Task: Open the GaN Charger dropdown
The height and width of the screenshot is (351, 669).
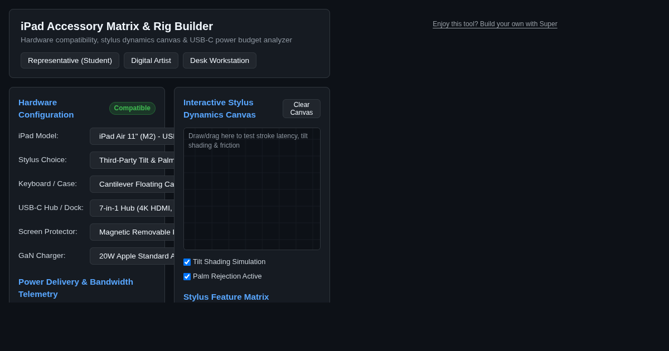Action: pyautogui.click(x=133, y=256)
